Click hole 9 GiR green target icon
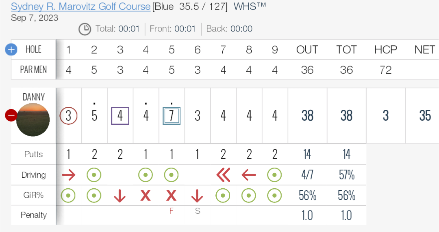The height and width of the screenshot is (232, 439). click(274, 196)
